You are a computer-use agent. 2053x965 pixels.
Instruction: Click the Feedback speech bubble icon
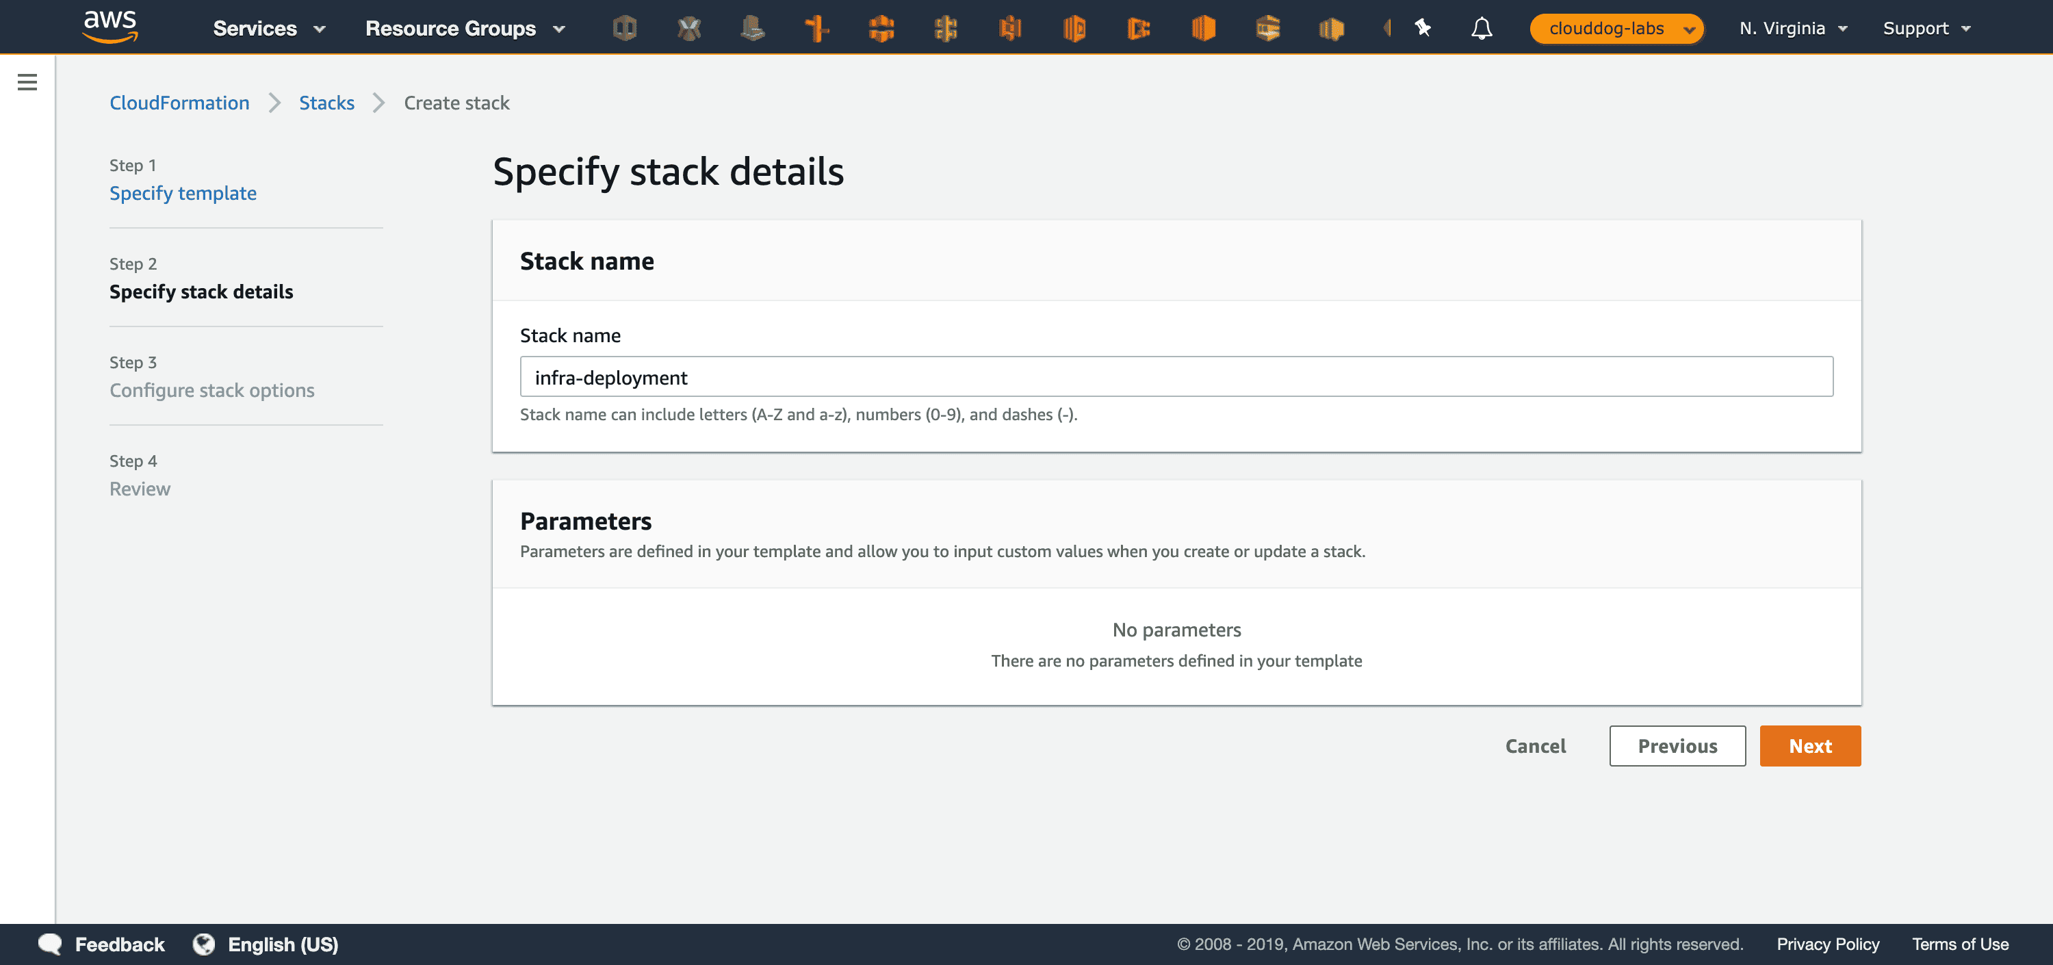[49, 944]
